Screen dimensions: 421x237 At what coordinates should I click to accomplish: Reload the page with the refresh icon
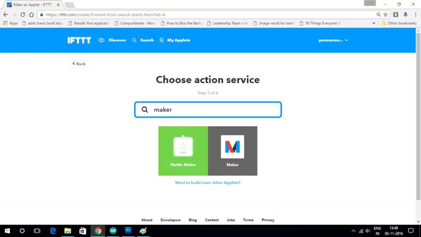coord(23,15)
